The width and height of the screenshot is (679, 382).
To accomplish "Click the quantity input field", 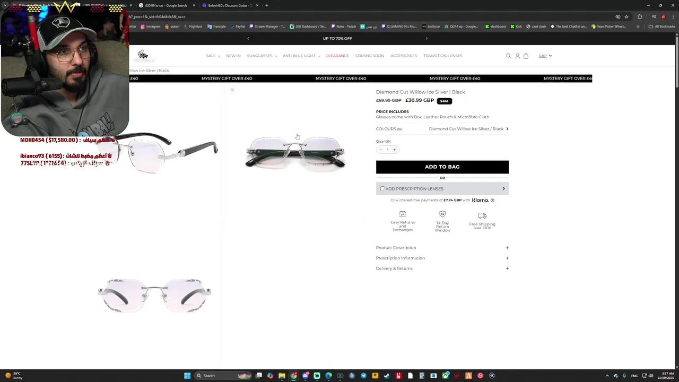I will click(x=387, y=150).
